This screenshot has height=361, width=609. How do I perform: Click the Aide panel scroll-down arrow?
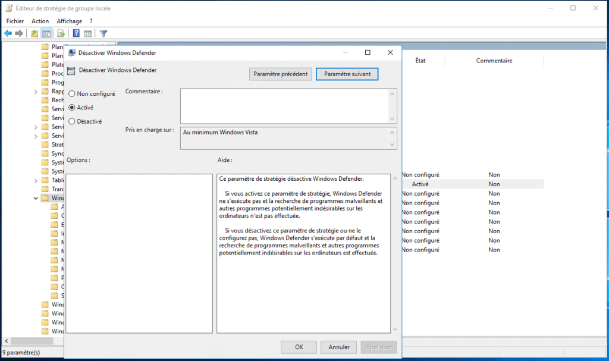[x=395, y=329]
